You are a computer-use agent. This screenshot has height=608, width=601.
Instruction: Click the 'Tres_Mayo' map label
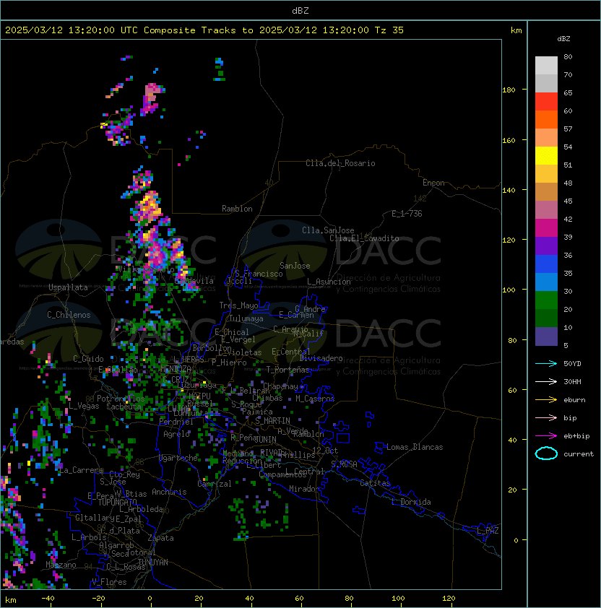pos(238,305)
